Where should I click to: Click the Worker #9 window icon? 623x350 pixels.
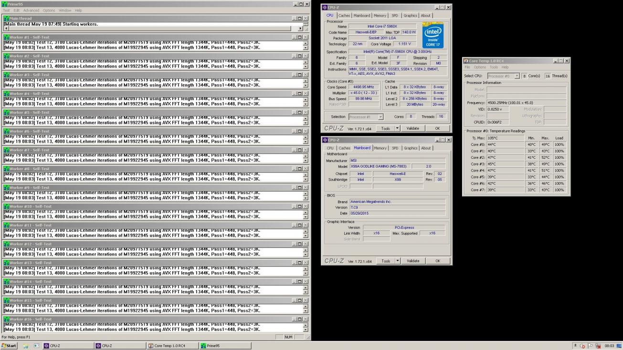(x=7, y=187)
